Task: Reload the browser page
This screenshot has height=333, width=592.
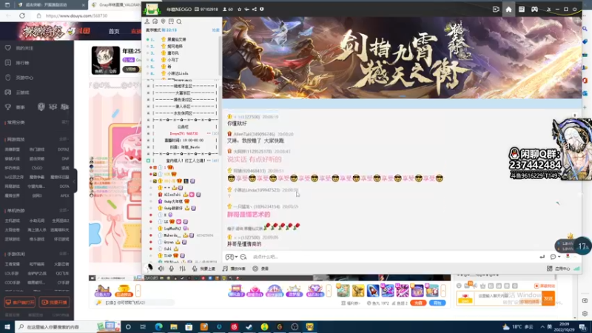Action: pyautogui.click(x=22, y=16)
